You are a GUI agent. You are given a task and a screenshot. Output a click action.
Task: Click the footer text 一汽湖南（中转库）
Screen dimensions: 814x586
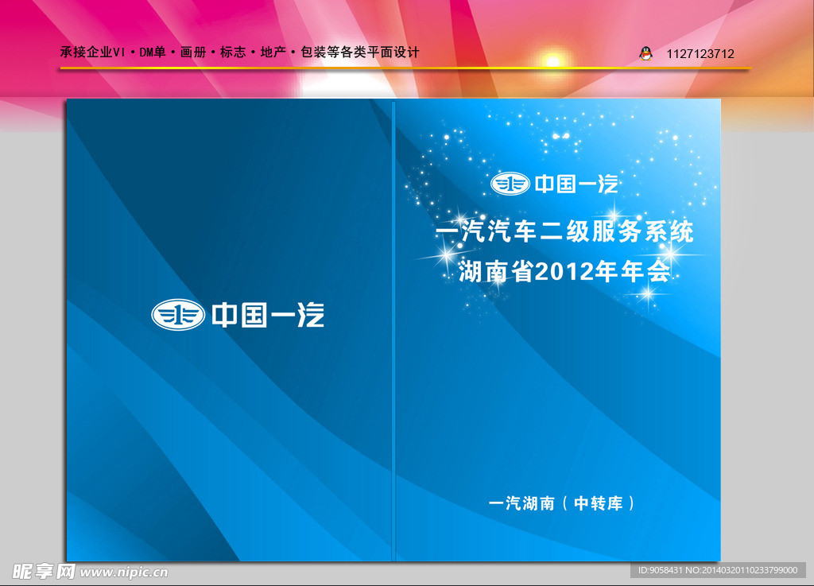[x=562, y=503]
